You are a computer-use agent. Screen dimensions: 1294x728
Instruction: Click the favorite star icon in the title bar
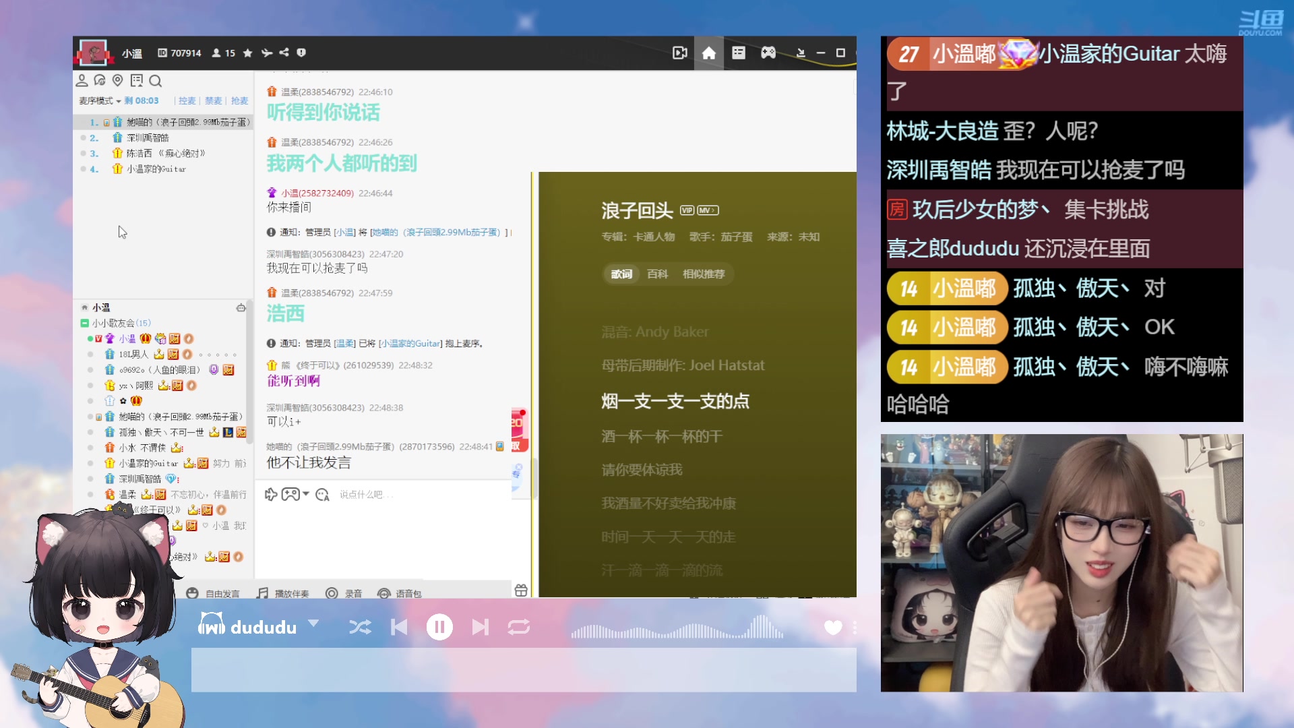click(x=248, y=53)
